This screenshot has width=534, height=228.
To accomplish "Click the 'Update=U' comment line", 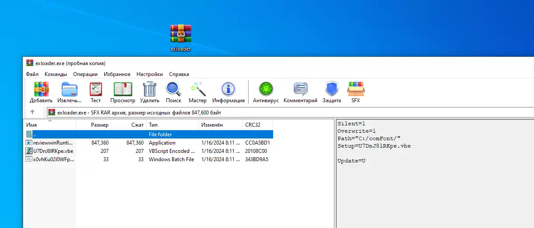I will coord(351,161).
